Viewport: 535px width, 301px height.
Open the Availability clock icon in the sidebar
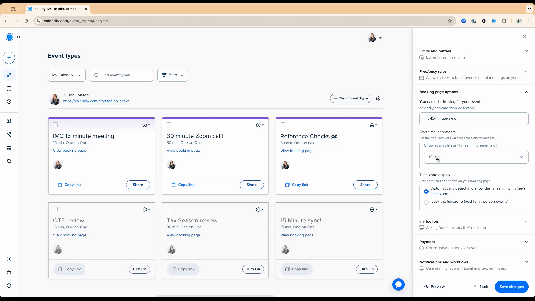(x=9, y=102)
